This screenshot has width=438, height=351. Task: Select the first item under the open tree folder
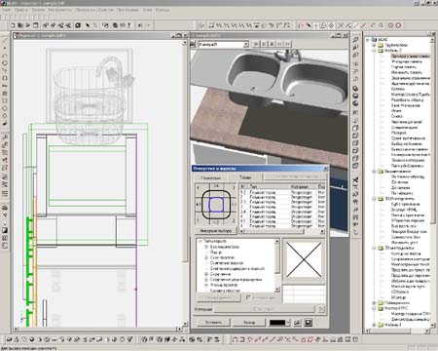tap(410, 56)
